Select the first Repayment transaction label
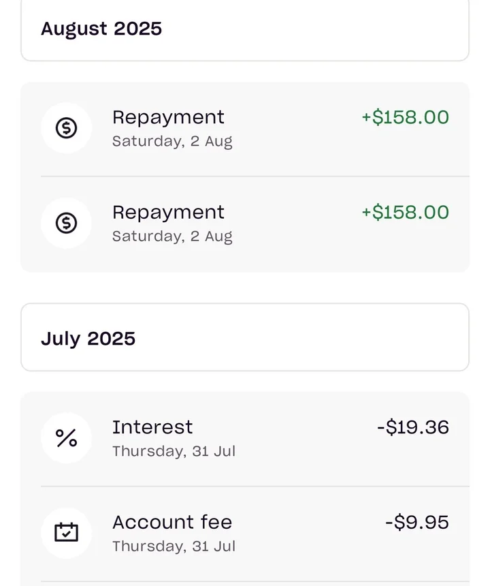 168,117
